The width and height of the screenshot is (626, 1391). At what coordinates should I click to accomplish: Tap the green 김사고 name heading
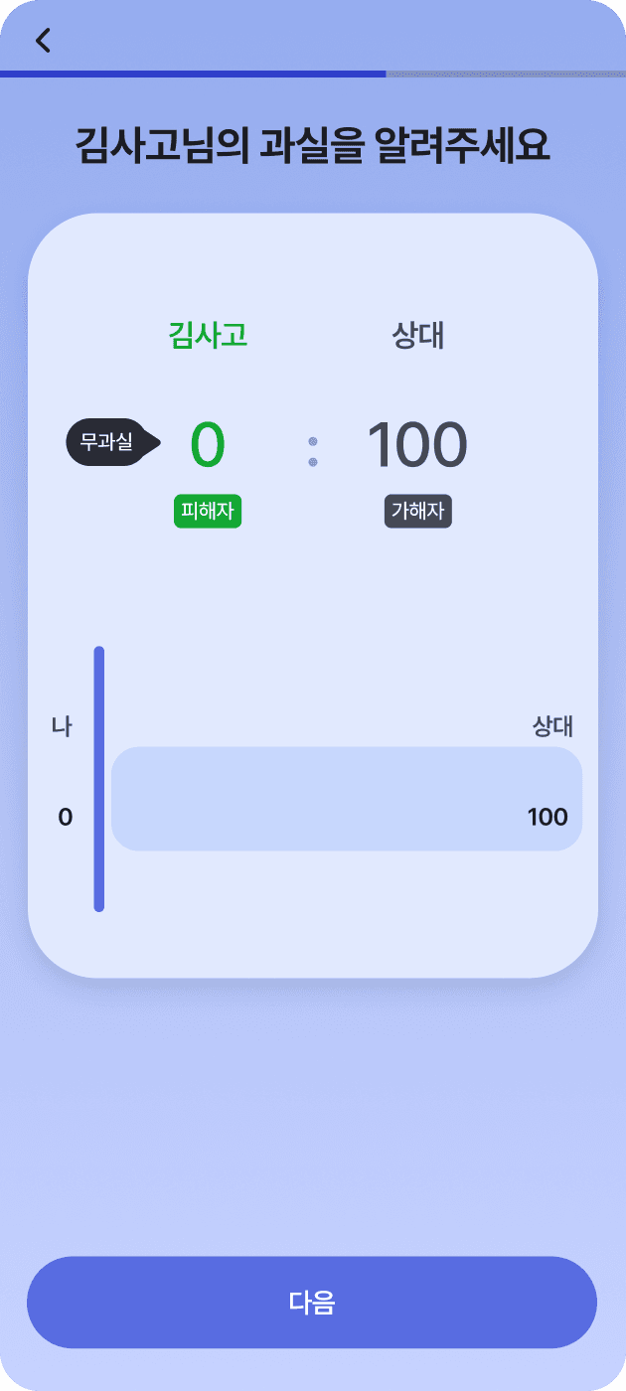click(x=208, y=336)
